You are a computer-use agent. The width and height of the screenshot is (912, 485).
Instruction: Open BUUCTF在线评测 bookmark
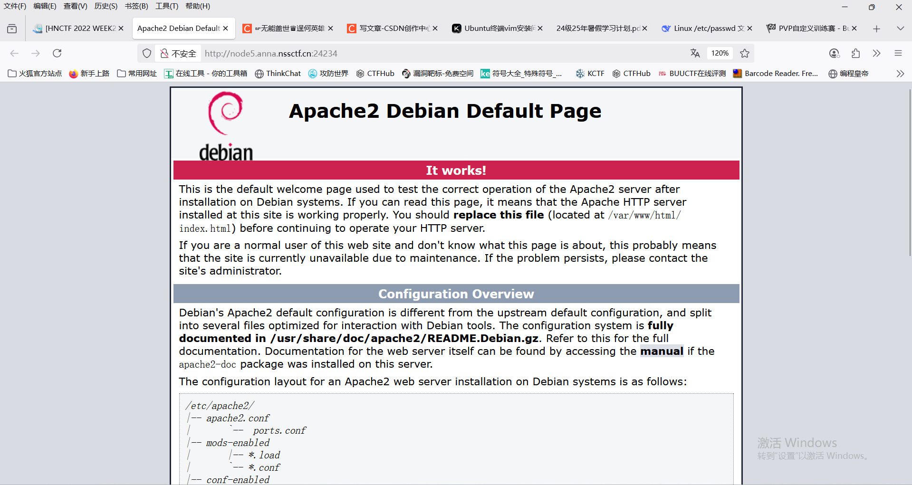click(x=692, y=74)
